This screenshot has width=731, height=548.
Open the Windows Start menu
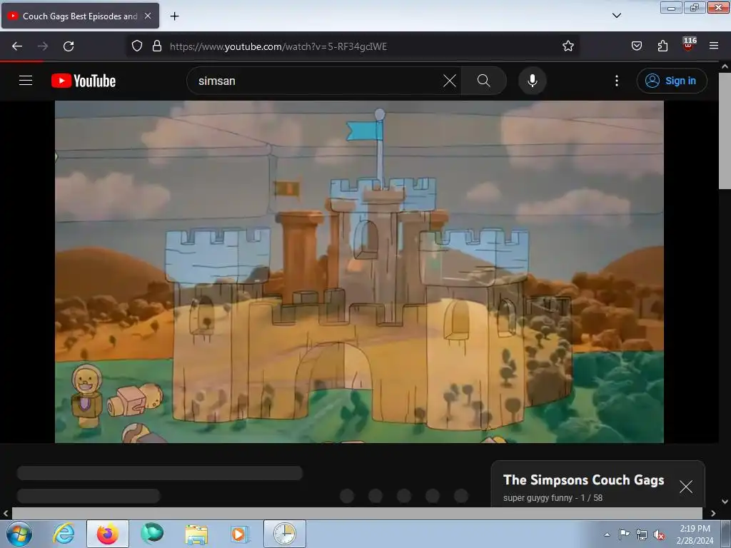pos(19,534)
